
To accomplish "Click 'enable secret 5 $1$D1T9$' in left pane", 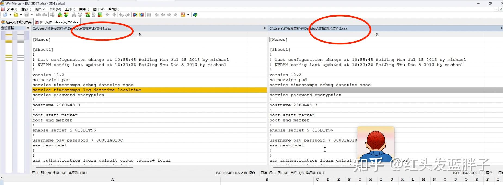I will 64,130.
